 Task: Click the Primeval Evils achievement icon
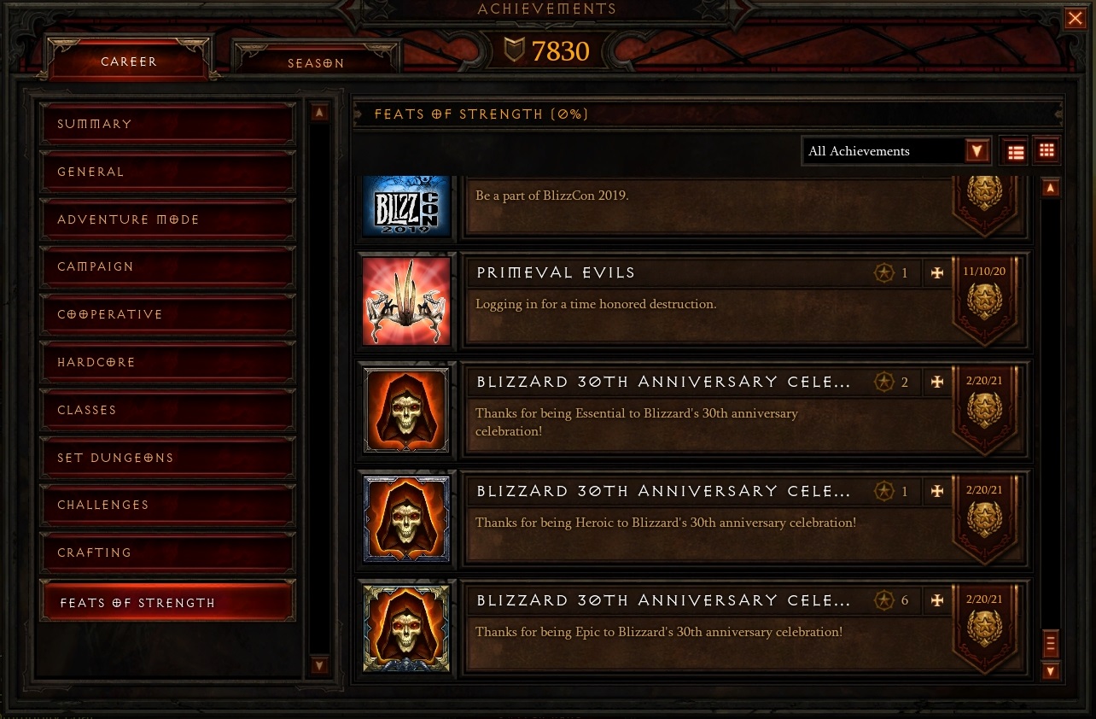[x=406, y=301]
